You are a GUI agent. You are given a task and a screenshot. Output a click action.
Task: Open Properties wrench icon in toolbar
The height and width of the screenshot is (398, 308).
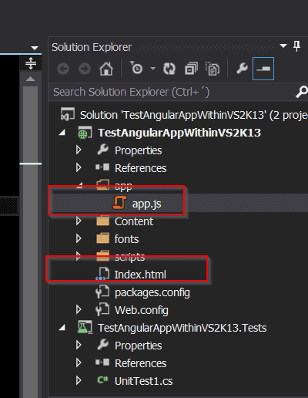click(242, 69)
